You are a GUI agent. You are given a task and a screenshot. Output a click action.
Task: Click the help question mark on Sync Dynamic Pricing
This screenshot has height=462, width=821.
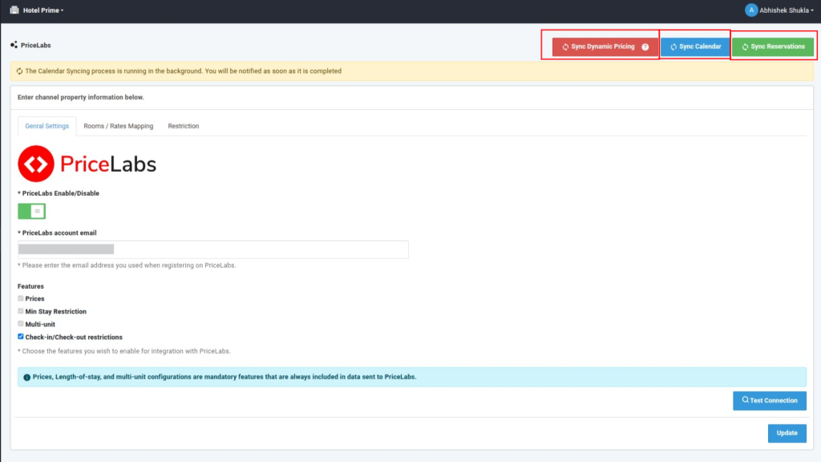tap(645, 47)
